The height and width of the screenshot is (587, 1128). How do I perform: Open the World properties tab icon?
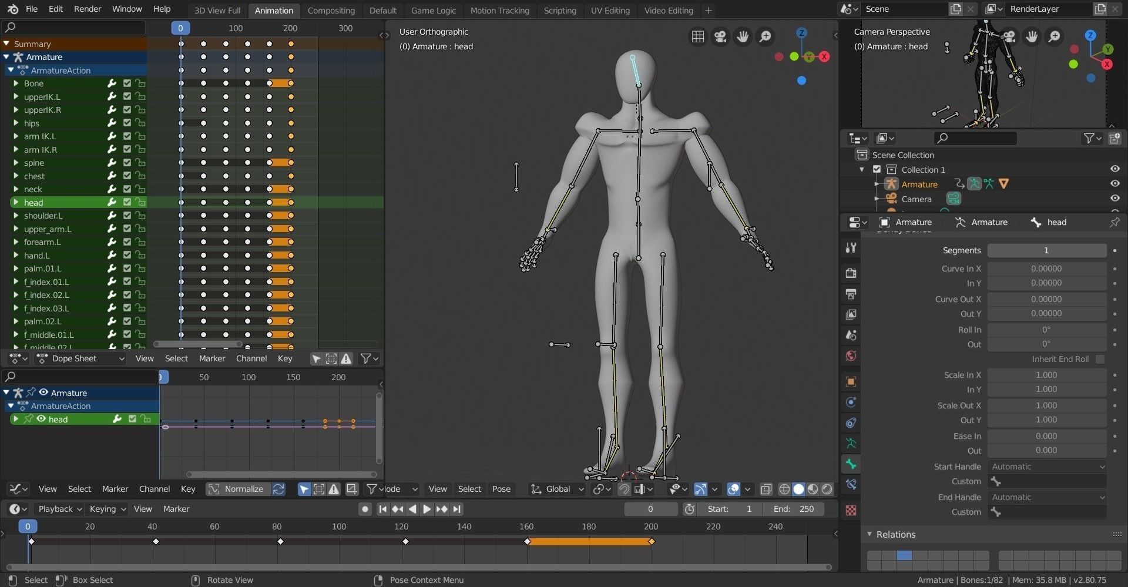(851, 356)
